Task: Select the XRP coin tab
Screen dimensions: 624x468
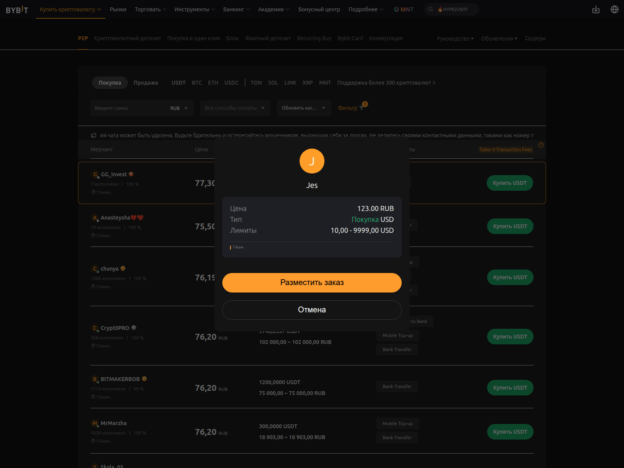Action: click(308, 83)
